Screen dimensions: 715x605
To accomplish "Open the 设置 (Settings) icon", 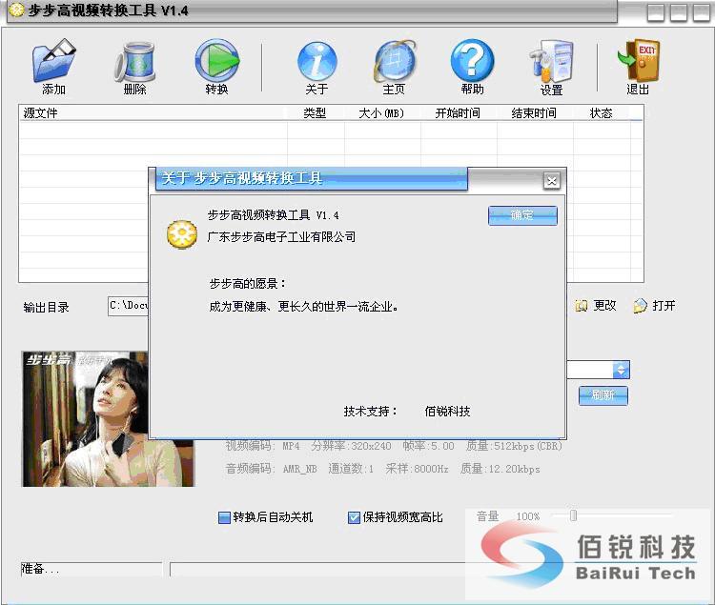I will tap(551, 62).
